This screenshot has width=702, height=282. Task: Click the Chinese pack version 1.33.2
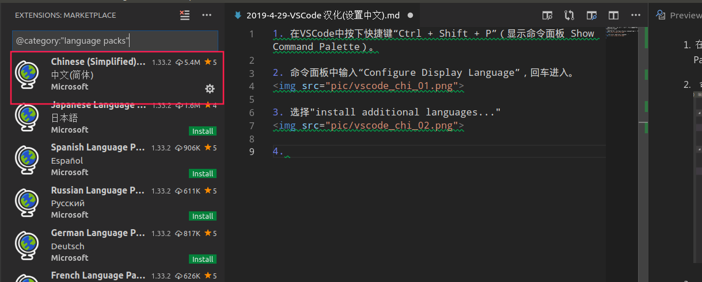coord(161,62)
